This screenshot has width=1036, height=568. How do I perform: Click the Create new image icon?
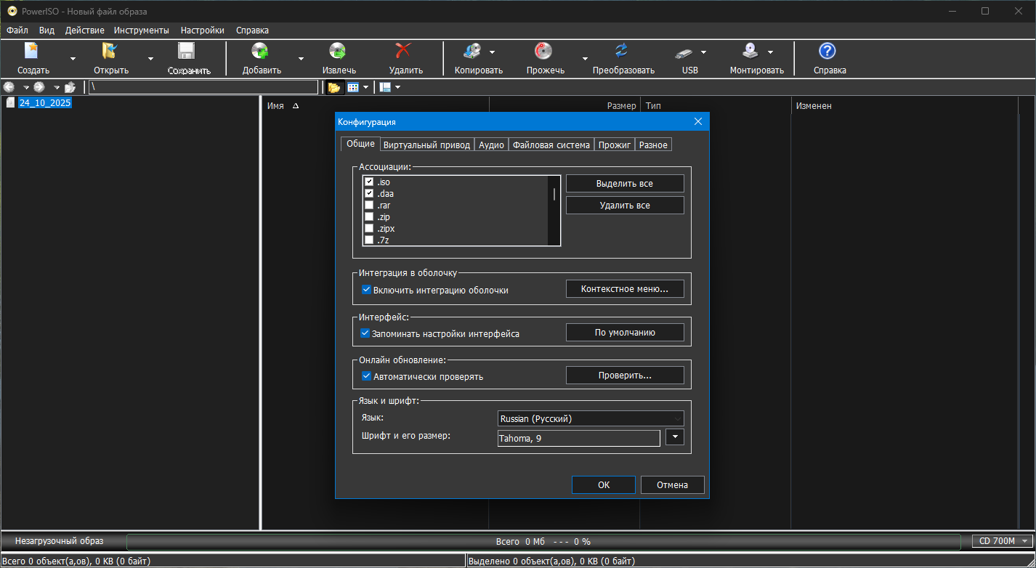(x=32, y=51)
